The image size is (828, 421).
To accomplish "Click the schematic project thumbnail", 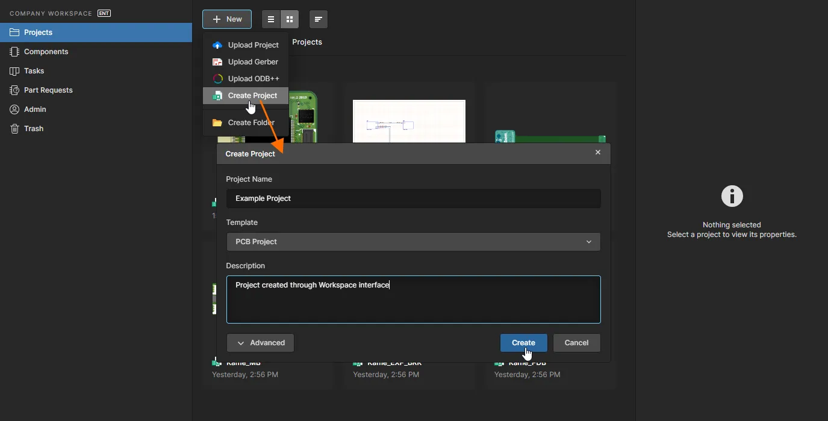I will [409, 121].
